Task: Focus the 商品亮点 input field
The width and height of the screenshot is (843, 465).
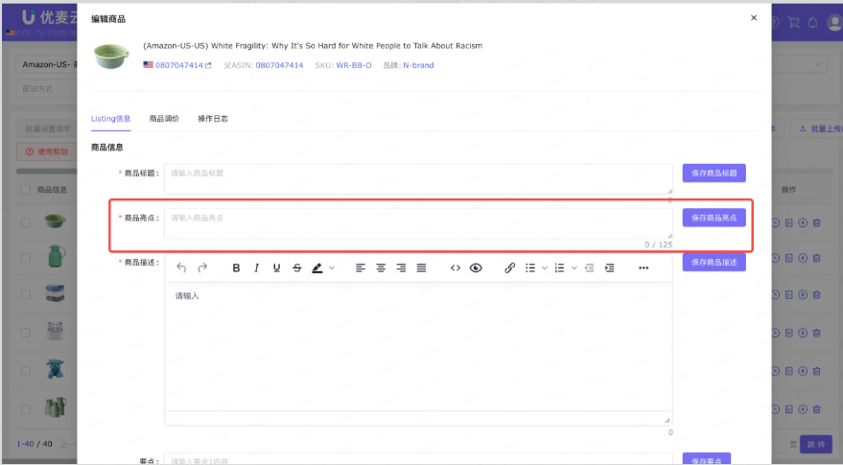Action: pos(418,223)
